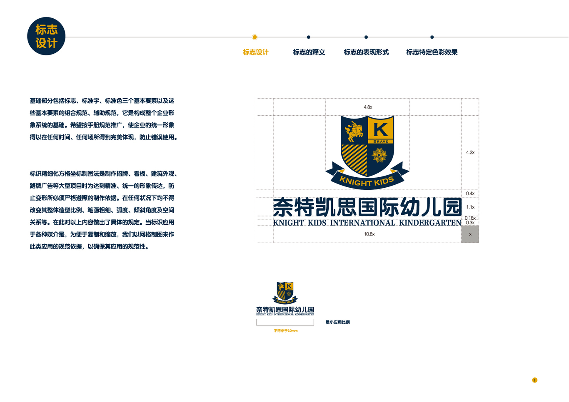Viewport: 569px width, 402px height.
Task: Click the orange page number 1 badge
Action: pyautogui.click(x=535, y=380)
